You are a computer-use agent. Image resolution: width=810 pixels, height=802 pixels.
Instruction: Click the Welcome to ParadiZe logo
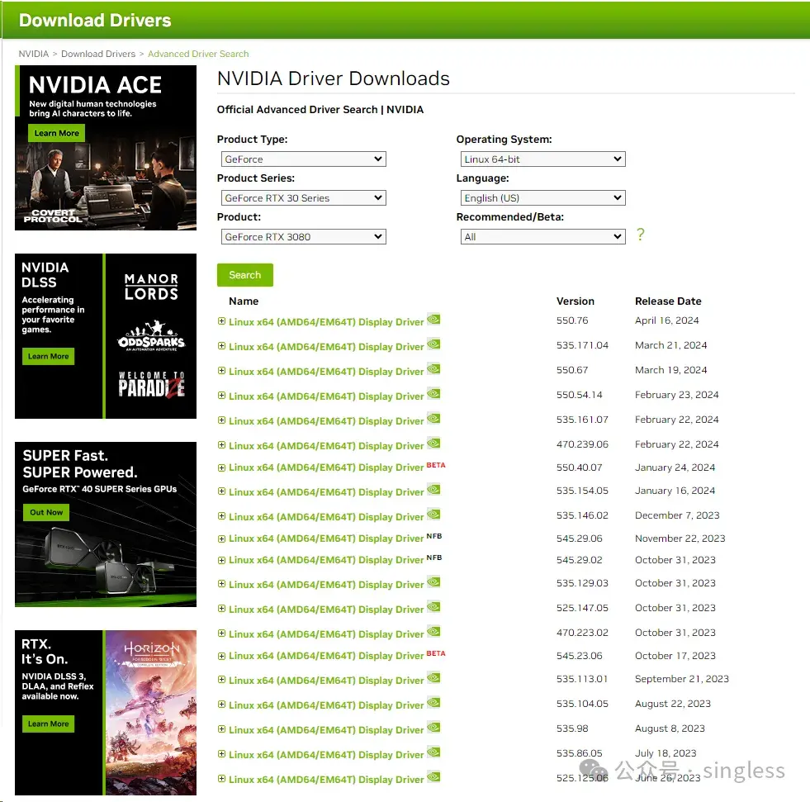coord(151,385)
